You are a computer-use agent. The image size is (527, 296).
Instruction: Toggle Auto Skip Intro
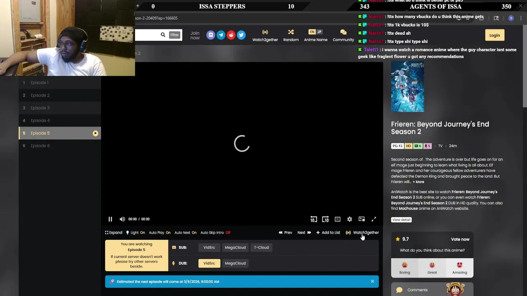(x=215, y=233)
